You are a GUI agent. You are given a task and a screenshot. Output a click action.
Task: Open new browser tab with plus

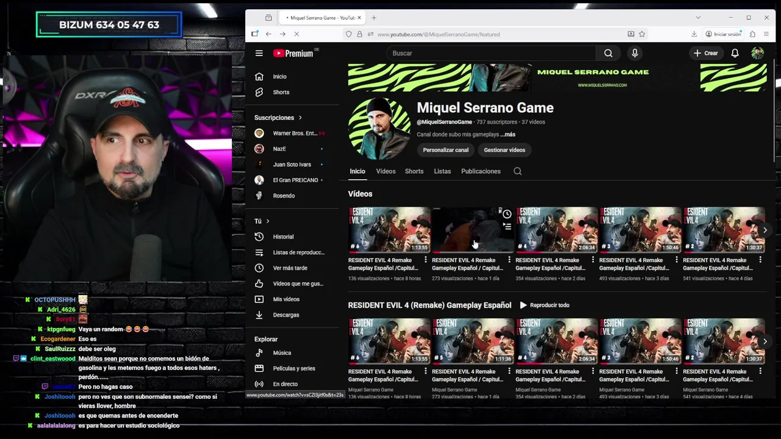point(374,18)
